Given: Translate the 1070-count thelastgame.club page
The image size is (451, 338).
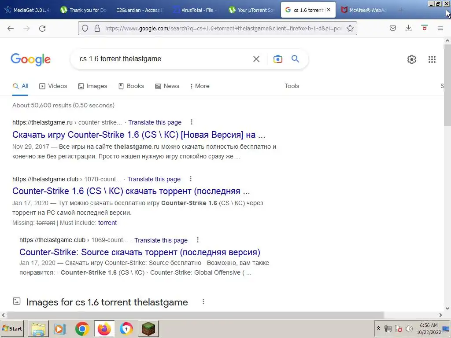Looking at the screenshot, I should coord(154,179).
